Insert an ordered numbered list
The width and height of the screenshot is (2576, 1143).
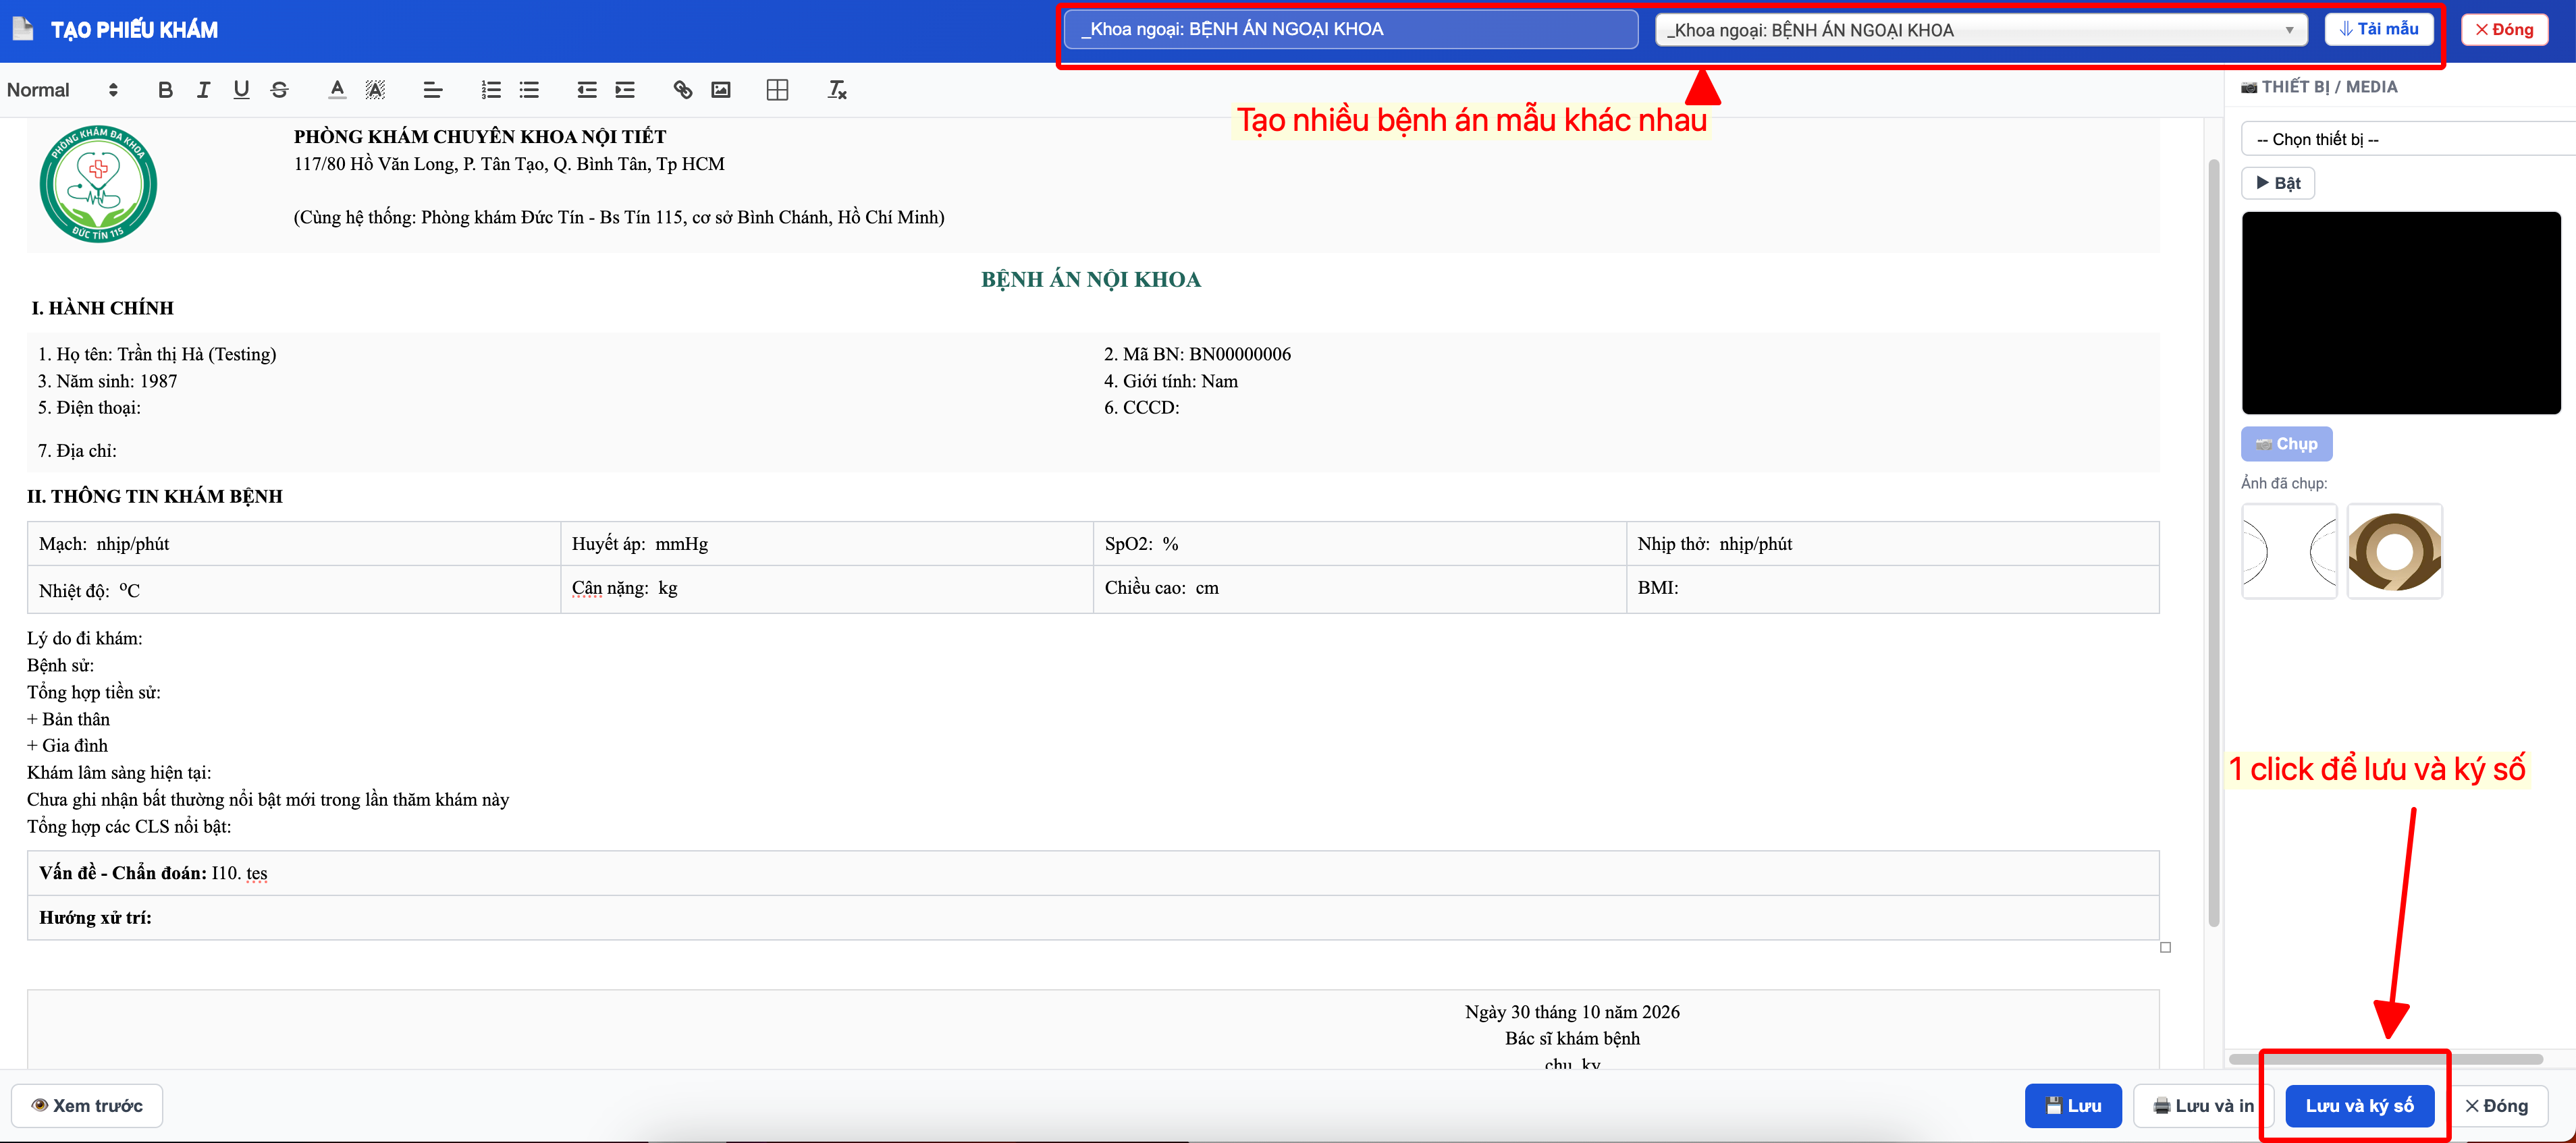click(x=491, y=90)
